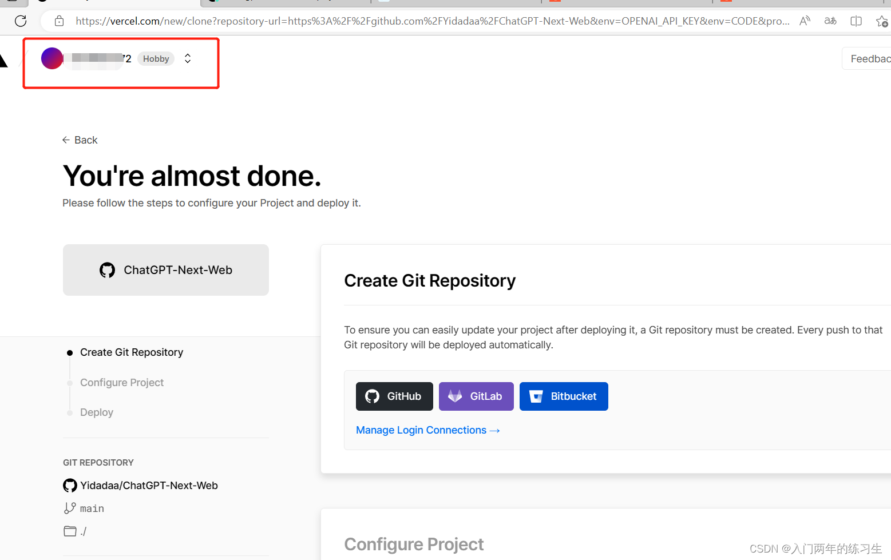
Task: Reload the page with the refresh icon
Action: tap(21, 21)
